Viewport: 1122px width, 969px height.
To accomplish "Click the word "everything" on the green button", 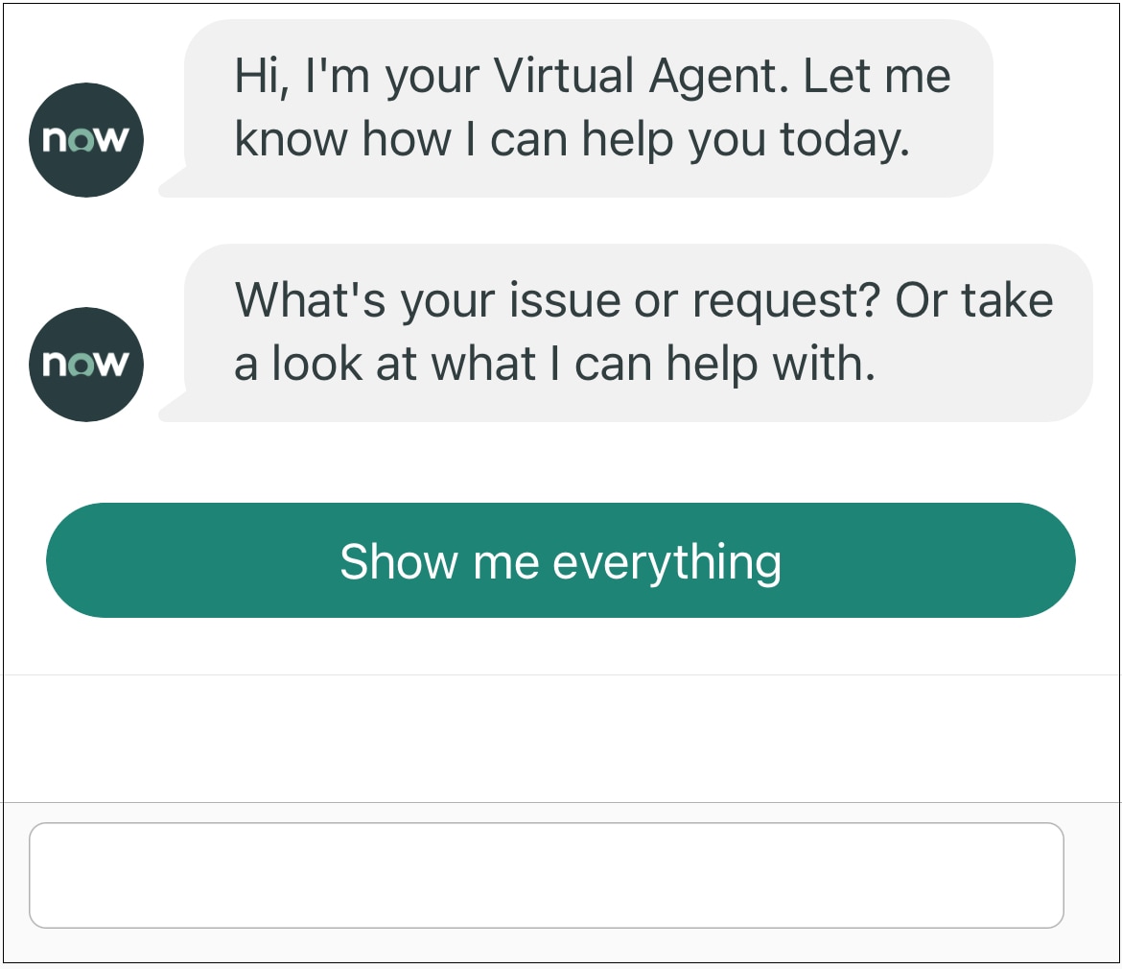I will [x=666, y=563].
